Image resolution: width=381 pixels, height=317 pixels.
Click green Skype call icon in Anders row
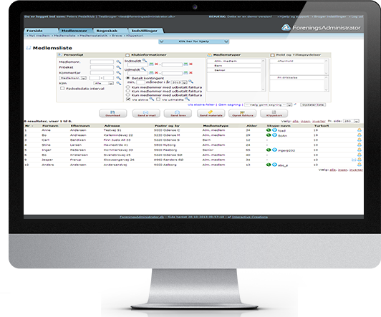pos(269,165)
